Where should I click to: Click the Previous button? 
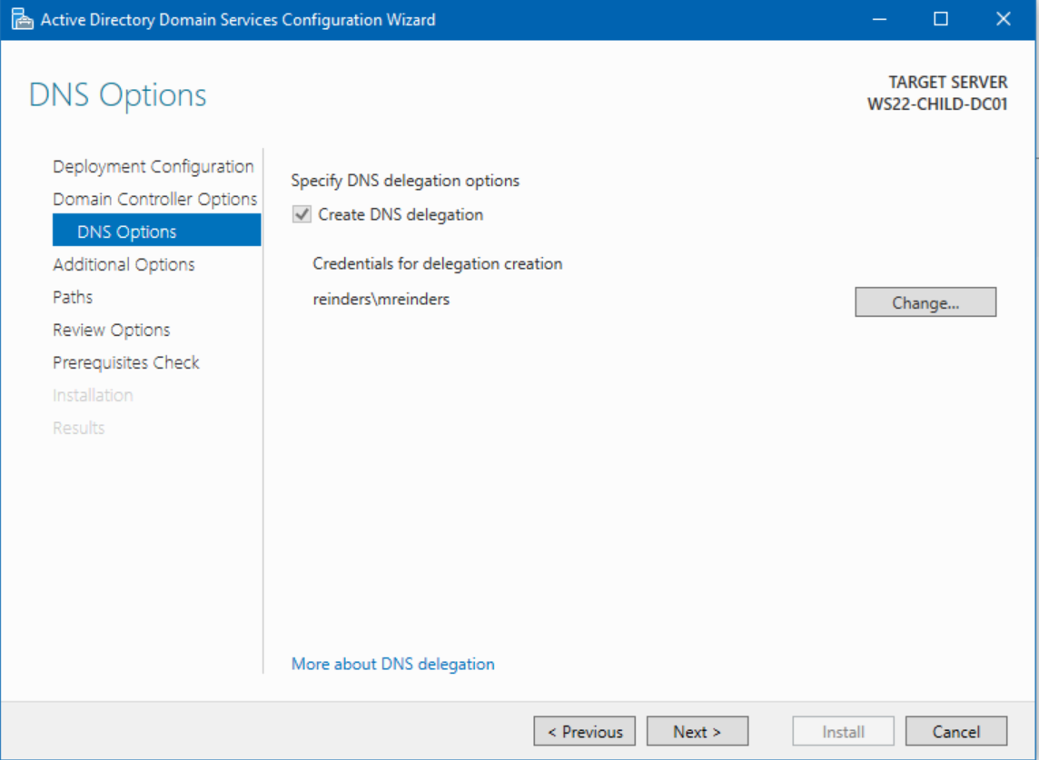tap(584, 731)
